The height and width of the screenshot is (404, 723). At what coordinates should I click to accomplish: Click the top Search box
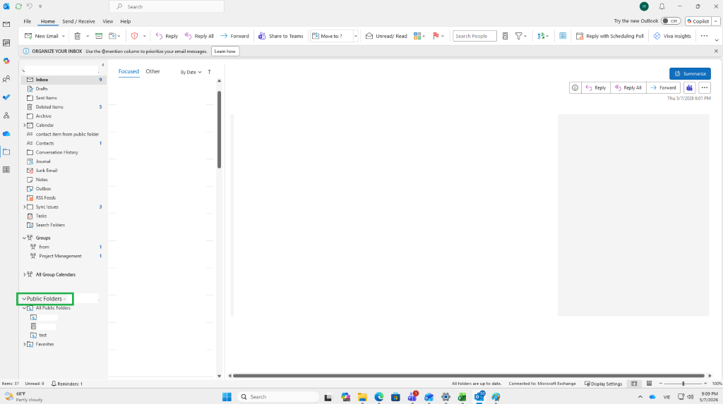click(x=167, y=6)
